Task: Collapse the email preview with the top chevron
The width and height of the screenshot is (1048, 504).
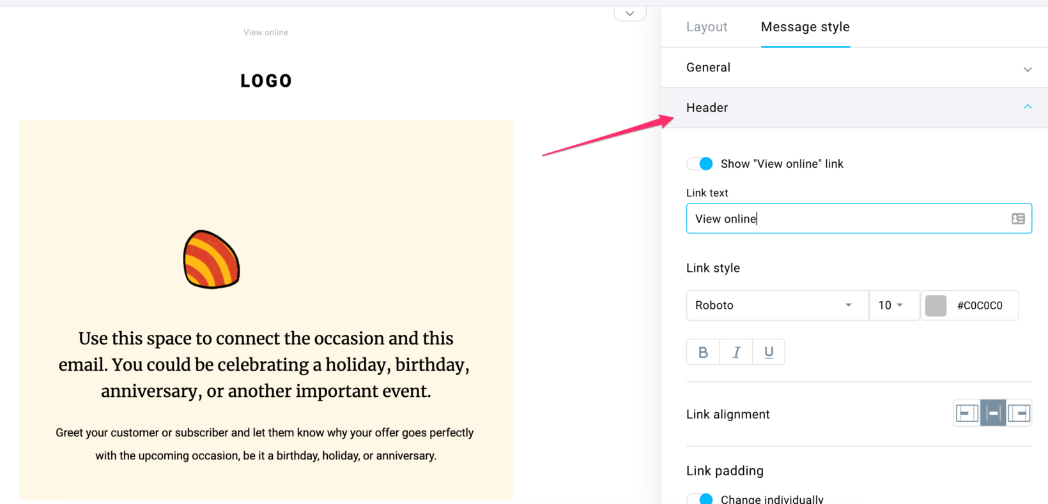Action: coord(629,13)
